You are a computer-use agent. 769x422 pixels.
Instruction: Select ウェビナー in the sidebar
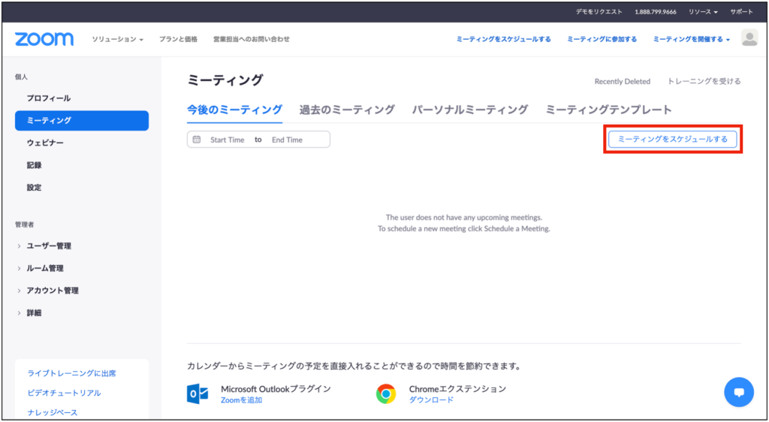(x=45, y=143)
